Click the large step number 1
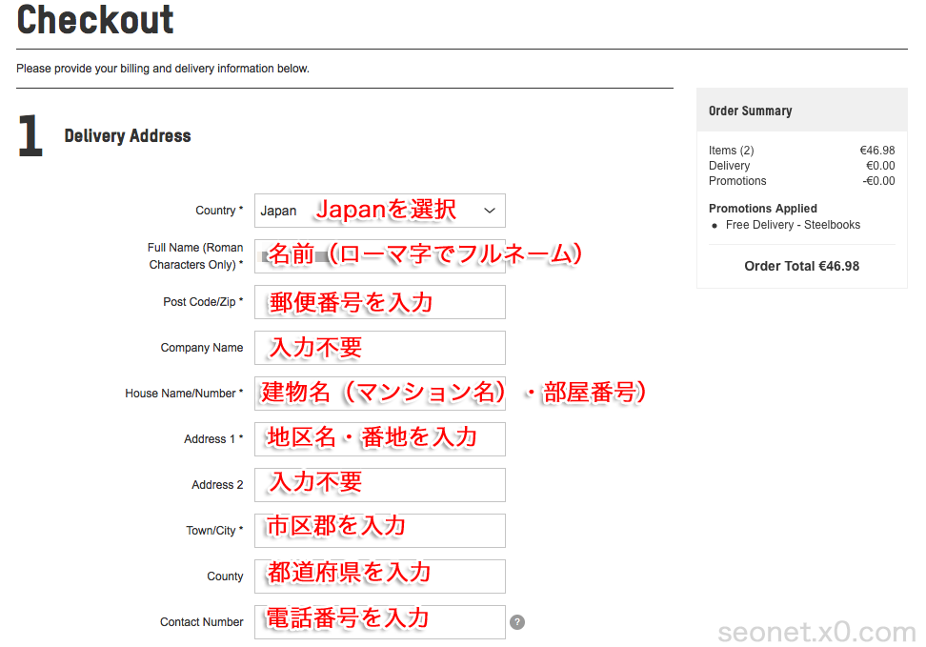This screenshot has height=647, width=926. point(30,137)
